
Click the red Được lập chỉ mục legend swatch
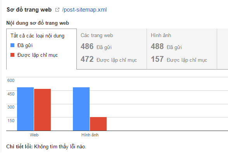[x=12, y=55]
